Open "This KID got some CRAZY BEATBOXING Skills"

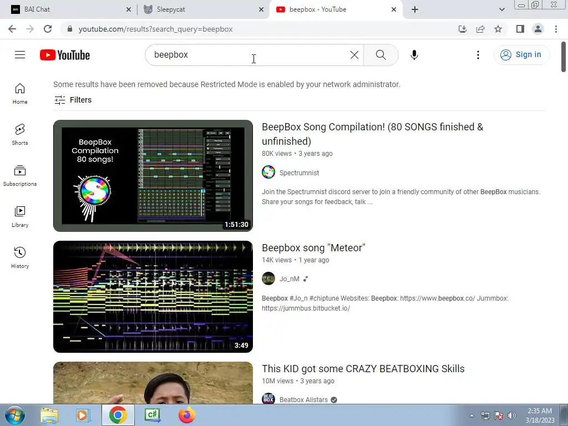pyautogui.click(x=363, y=369)
